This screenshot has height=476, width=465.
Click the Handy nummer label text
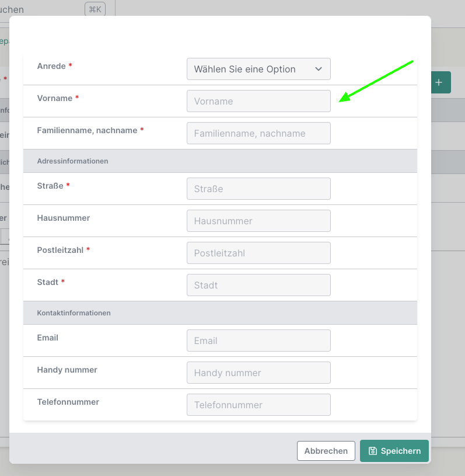tap(67, 370)
